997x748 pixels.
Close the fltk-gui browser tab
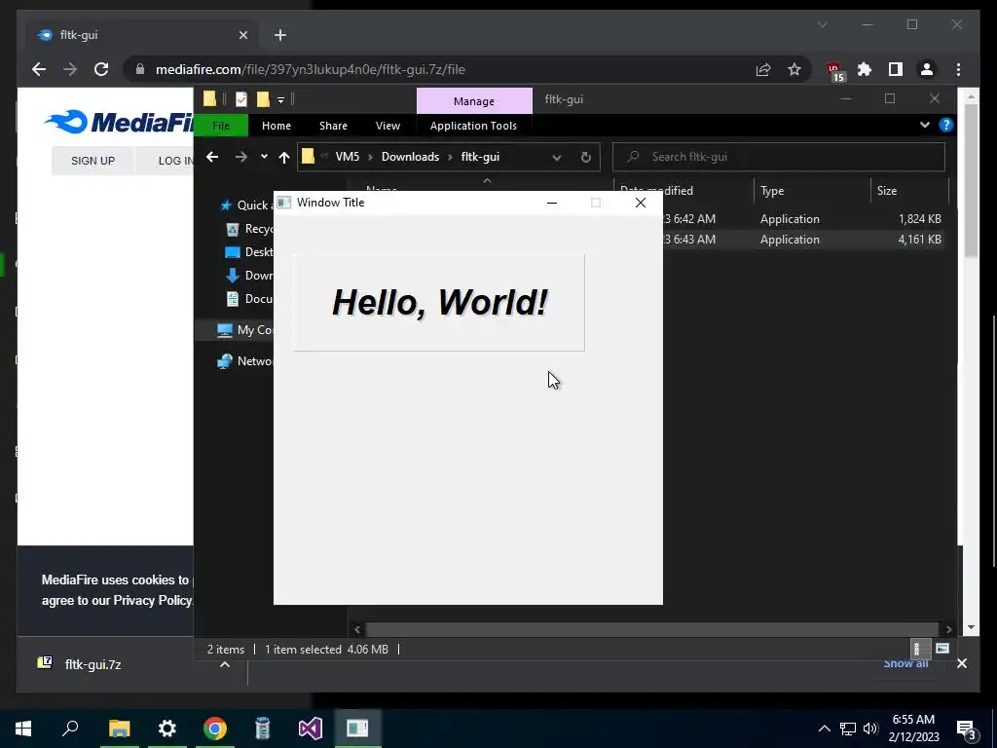point(242,35)
